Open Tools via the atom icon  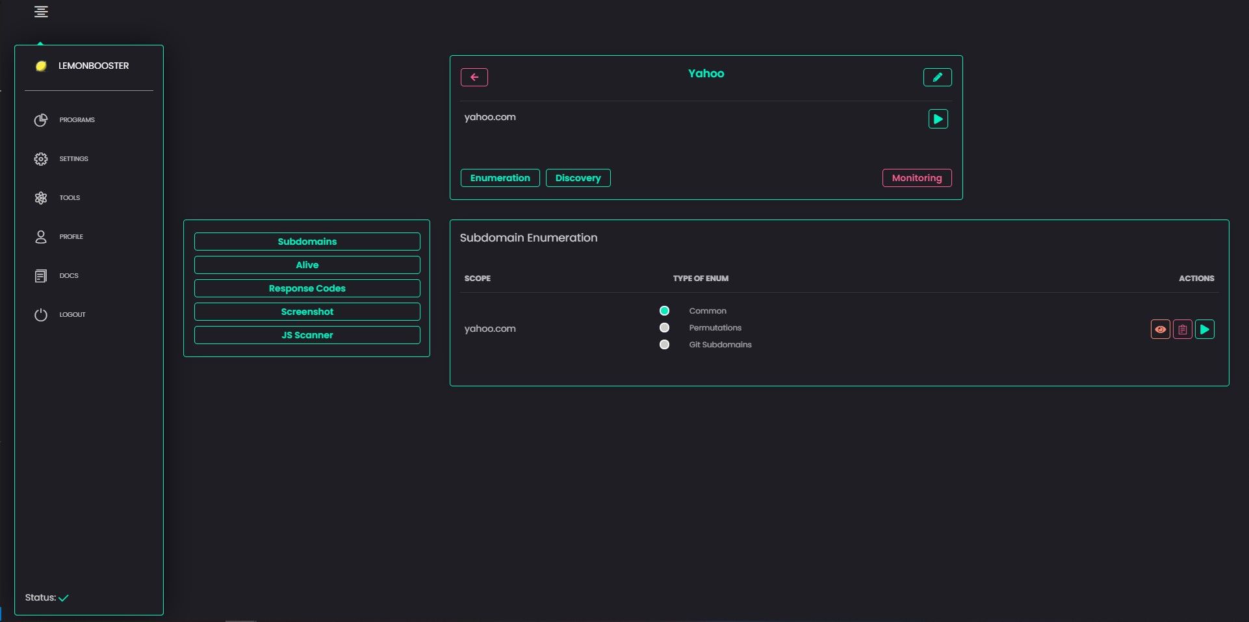pos(41,198)
